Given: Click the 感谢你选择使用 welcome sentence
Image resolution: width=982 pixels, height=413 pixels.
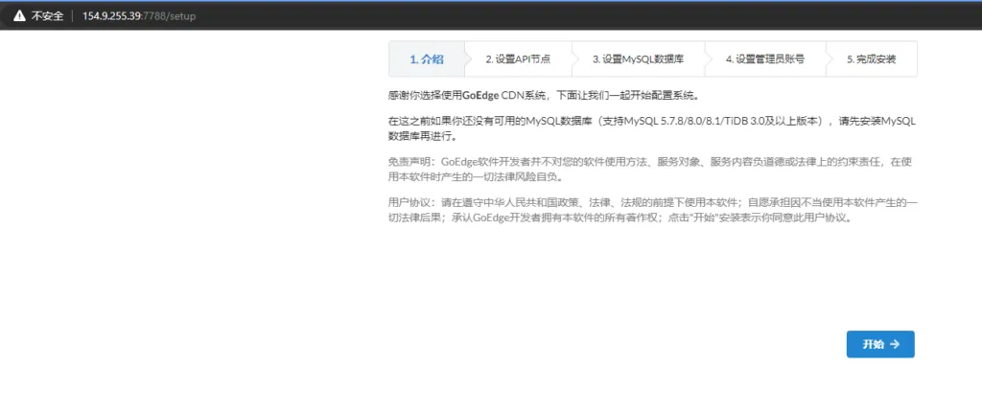Looking at the screenshot, I should pos(425,96).
